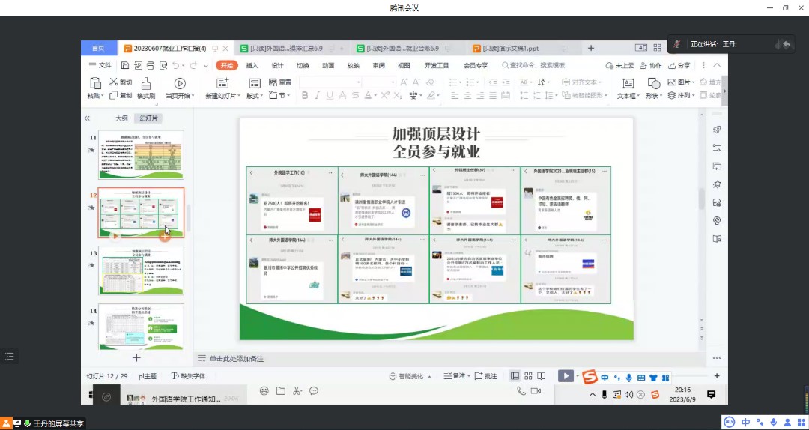This screenshot has height=430, width=809.
Task: Select slide 13 thumbnail
Action: point(141,270)
